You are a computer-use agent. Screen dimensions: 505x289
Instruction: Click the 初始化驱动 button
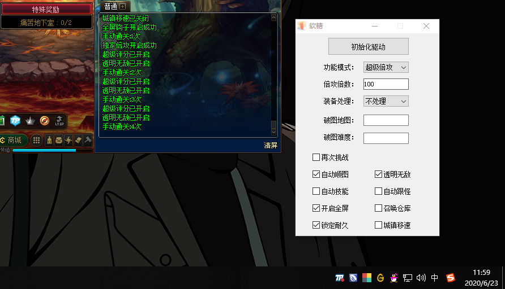point(369,46)
